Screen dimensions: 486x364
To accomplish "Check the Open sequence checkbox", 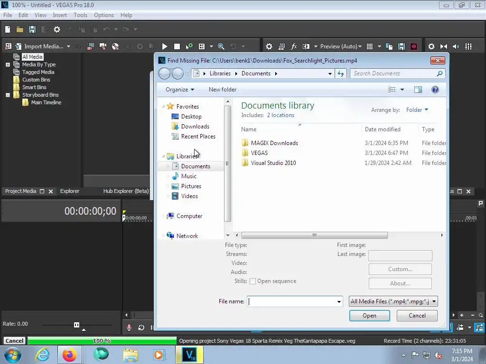I will tap(252, 282).
